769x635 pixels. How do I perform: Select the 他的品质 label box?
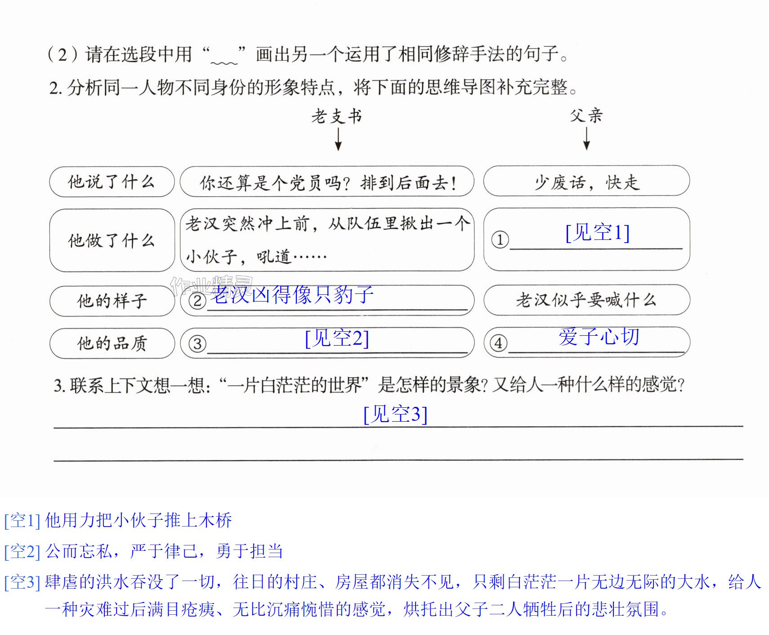[112, 343]
